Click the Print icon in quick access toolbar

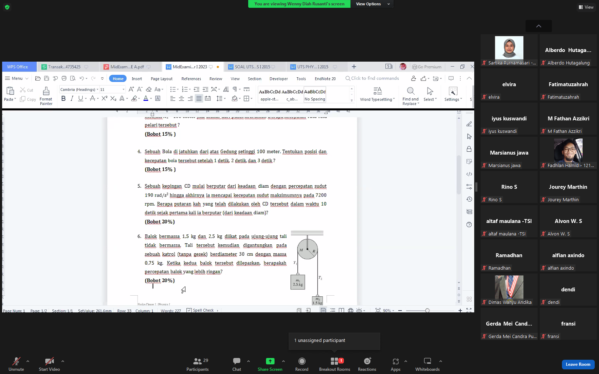(64, 78)
